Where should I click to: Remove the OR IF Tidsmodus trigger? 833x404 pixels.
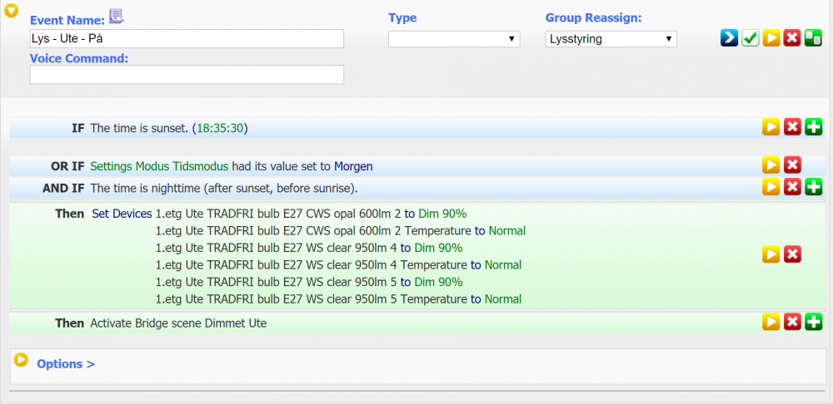[x=792, y=165]
